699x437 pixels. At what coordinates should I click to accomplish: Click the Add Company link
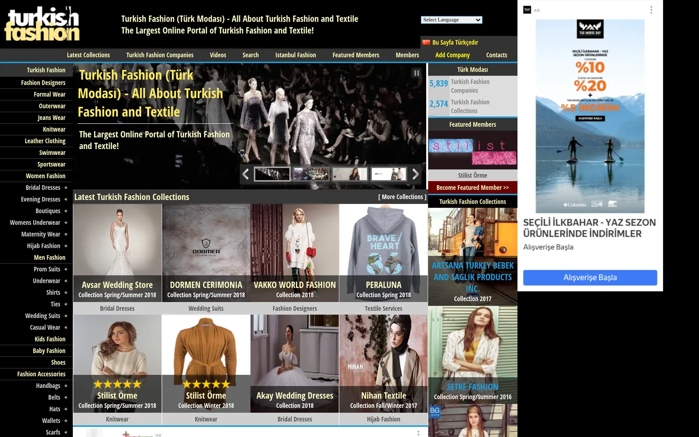click(x=452, y=55)
